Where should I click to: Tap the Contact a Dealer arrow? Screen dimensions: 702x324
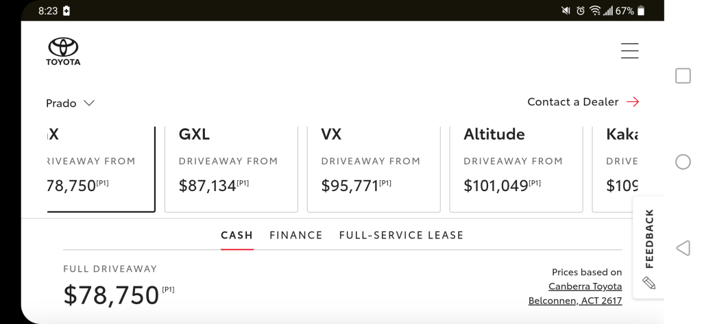(x=632, y=102)
